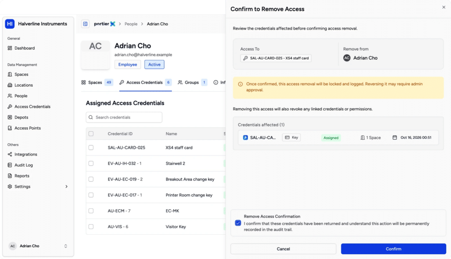Go to sidebar Access Credentials page
The height and width of the screenshot is (259, 451).
(x=29, y=107)
